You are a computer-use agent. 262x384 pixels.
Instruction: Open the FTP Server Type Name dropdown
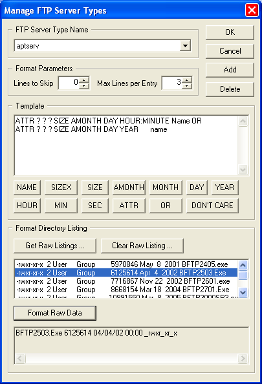tap(185, 45)
